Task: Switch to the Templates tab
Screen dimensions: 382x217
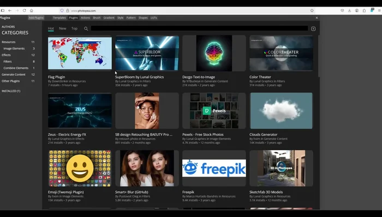Action: tap(59, 17)
